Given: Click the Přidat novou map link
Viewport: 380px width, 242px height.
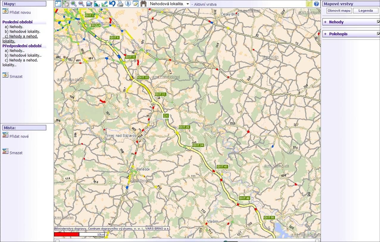Looking at the screenshot, I should [20, 12].
